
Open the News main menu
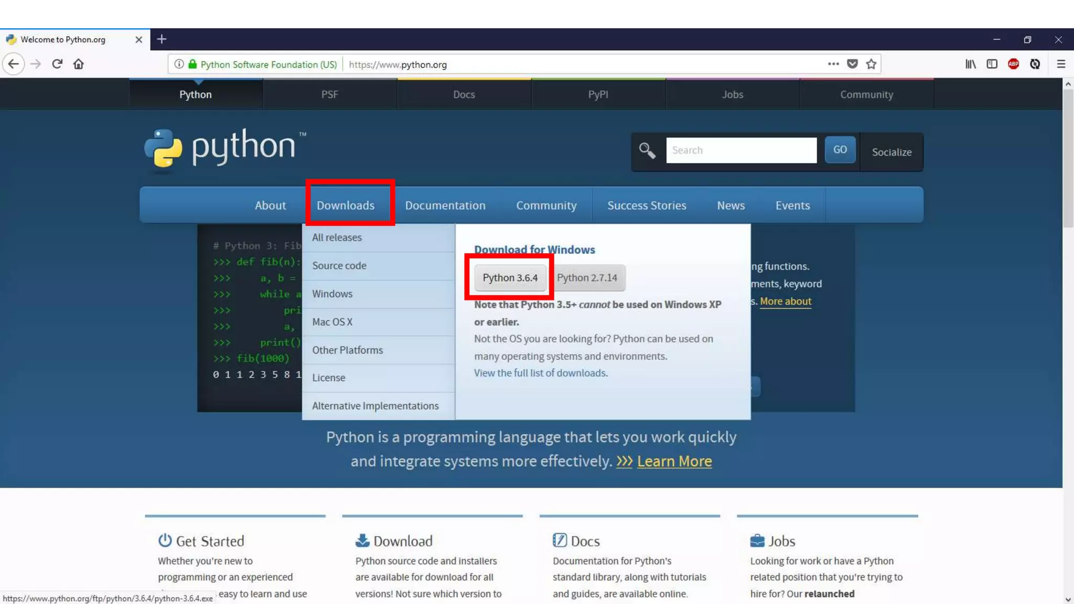click(731, 206)
